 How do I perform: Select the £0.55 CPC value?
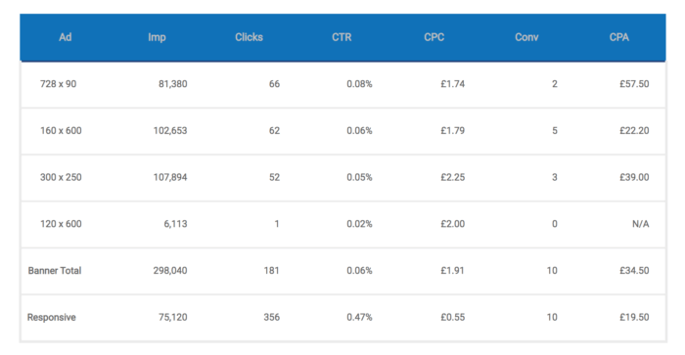[452, 317]
